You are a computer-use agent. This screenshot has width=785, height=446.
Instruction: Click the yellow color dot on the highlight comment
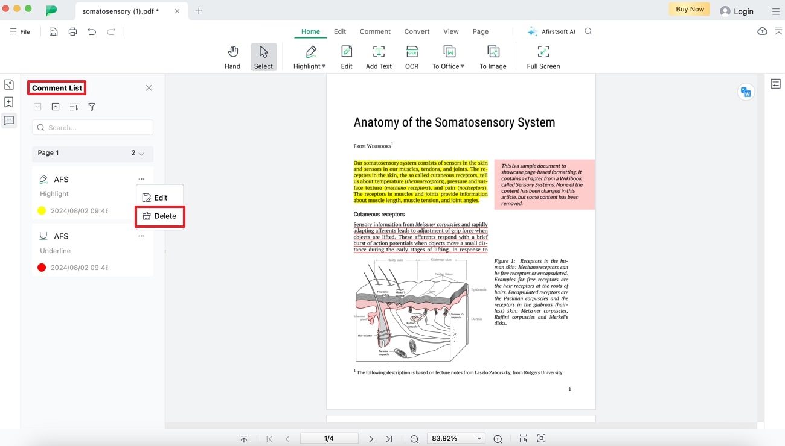[42, 211]
